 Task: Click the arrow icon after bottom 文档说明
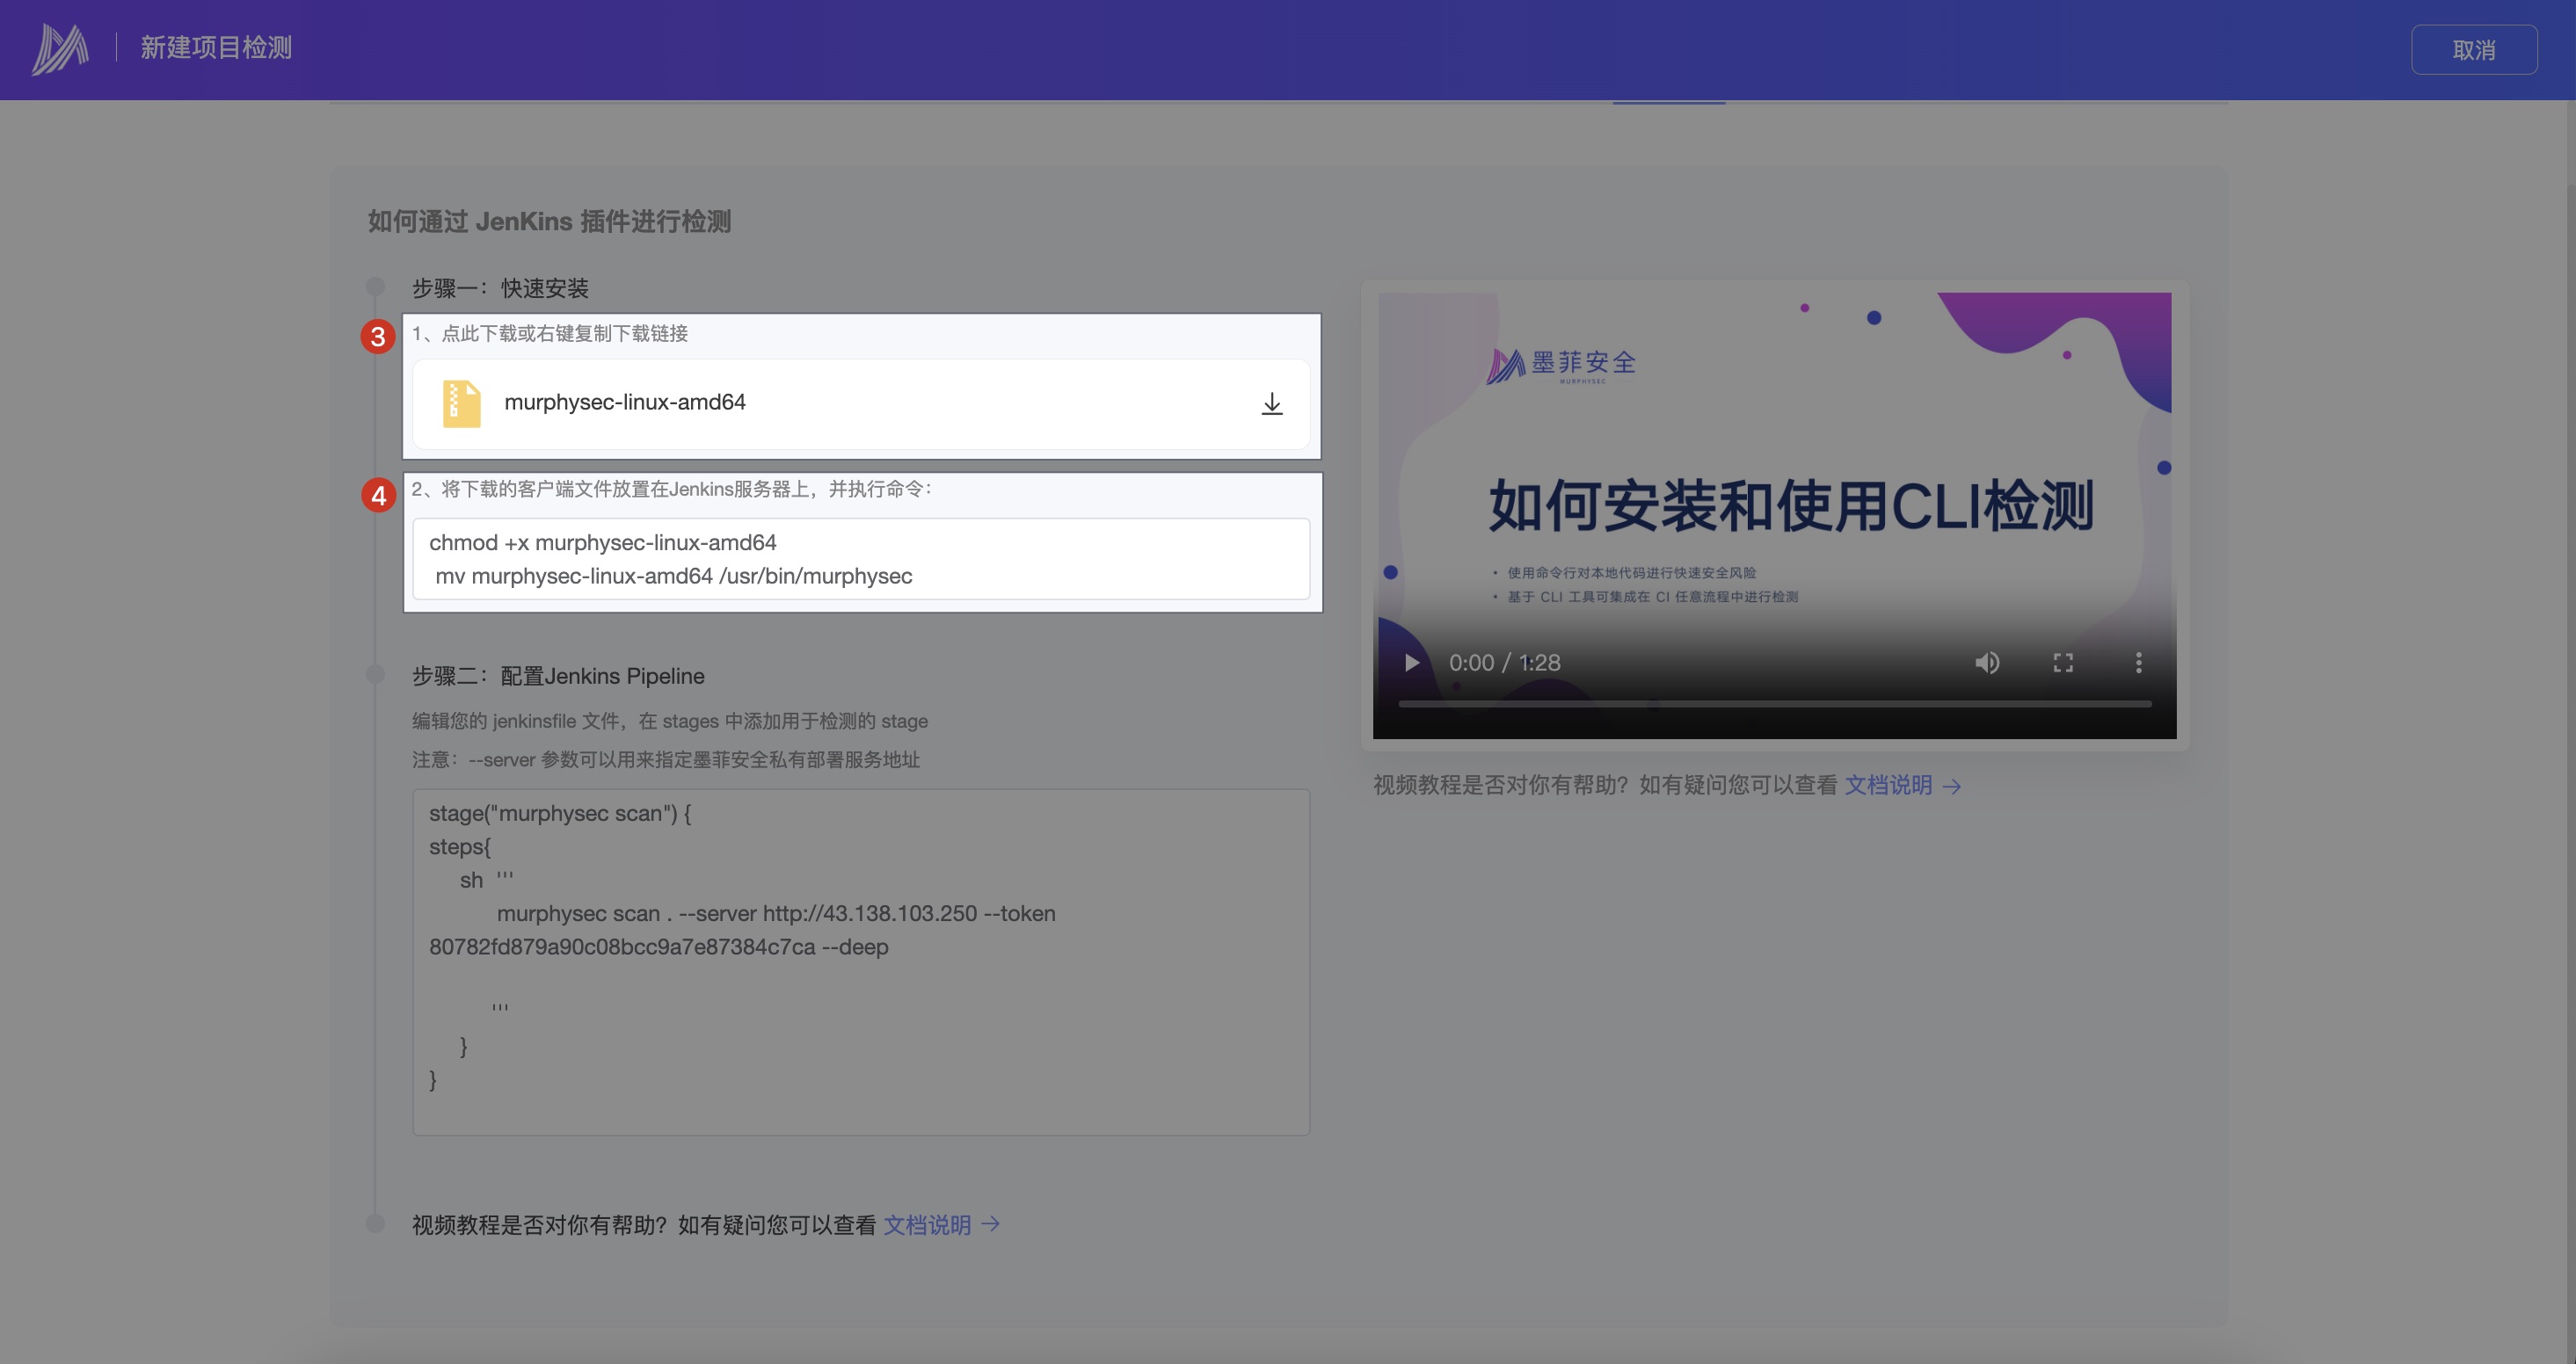[990, 1224]
